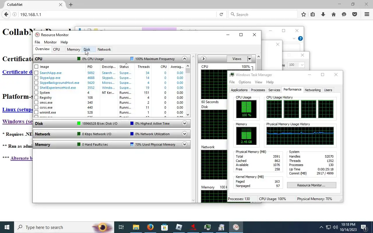
Task: Open Task View from the taskbar
Action: point(121,227)
